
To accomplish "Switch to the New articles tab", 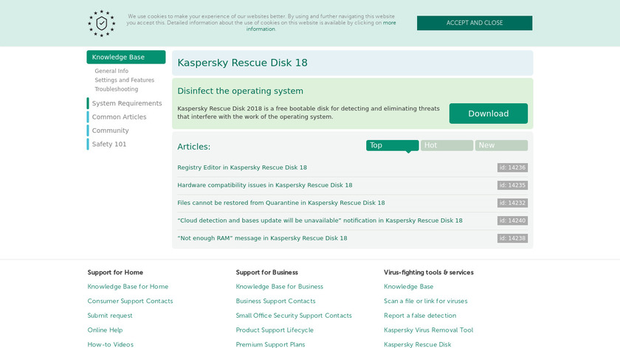I will pyautogui.click(x=501, y=145).
